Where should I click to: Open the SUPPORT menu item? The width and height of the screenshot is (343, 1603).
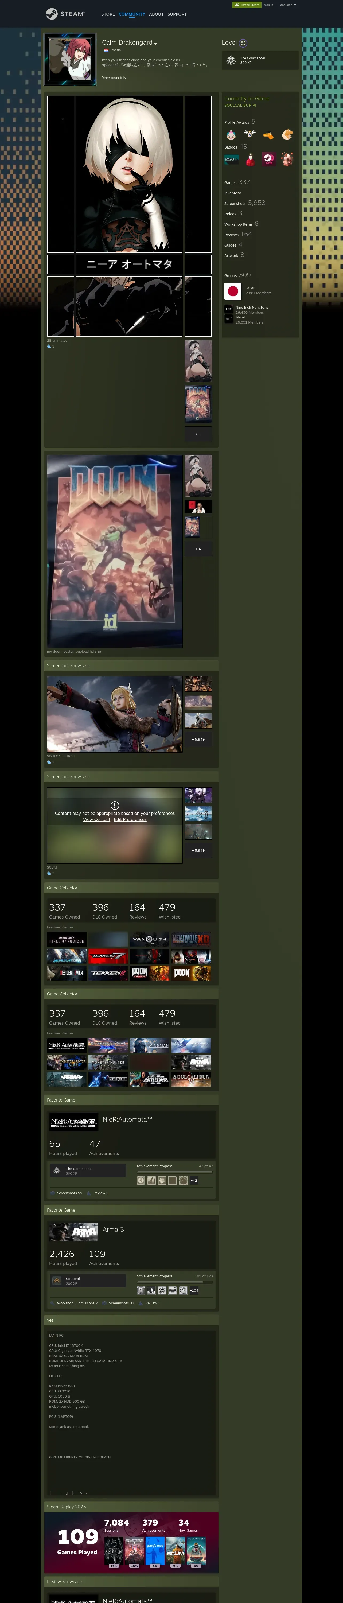[x=177, y=14]
